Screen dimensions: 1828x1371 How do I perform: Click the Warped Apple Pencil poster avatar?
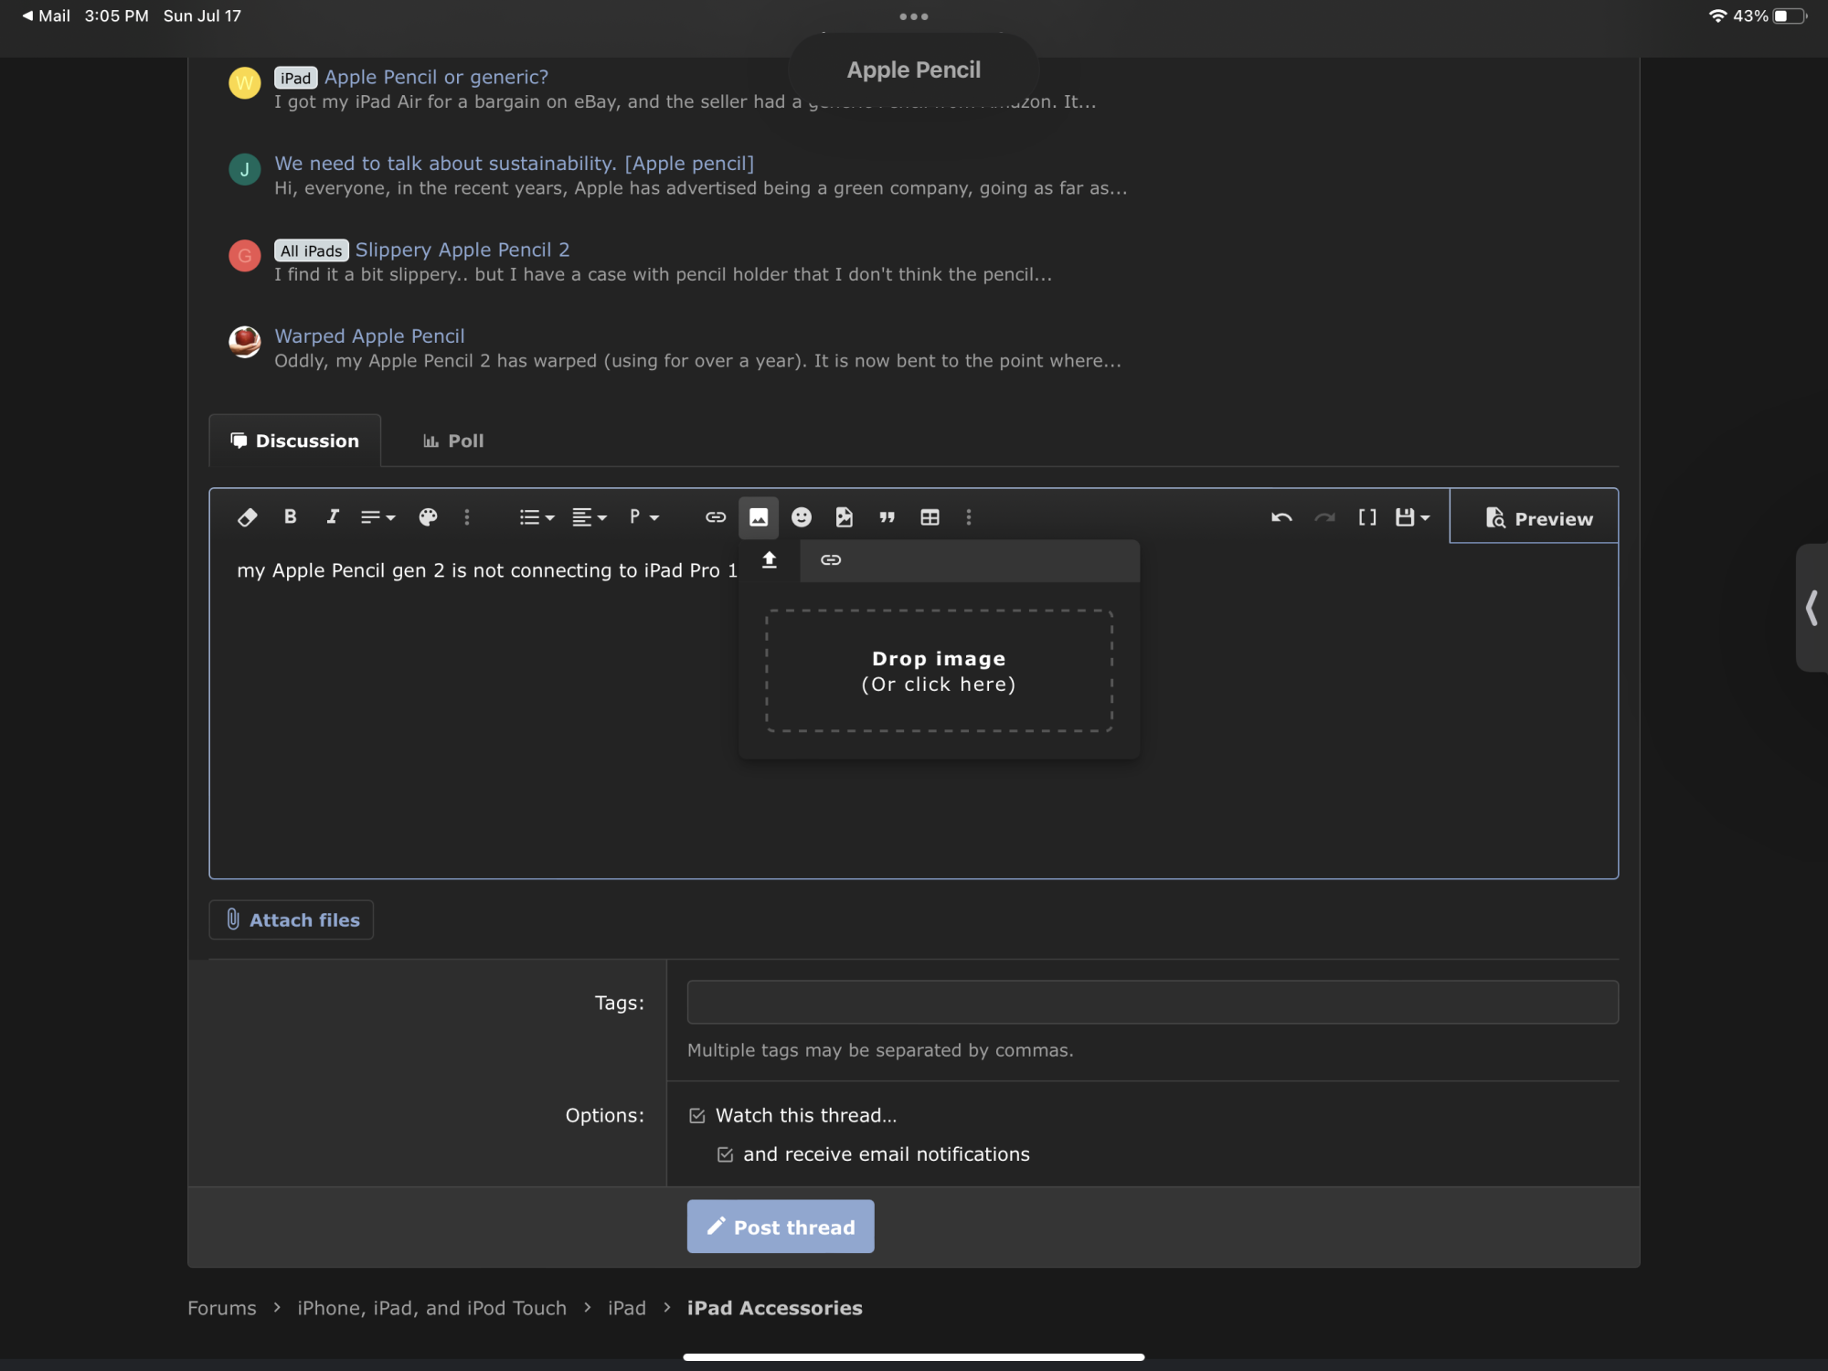(x=244, y=342)
